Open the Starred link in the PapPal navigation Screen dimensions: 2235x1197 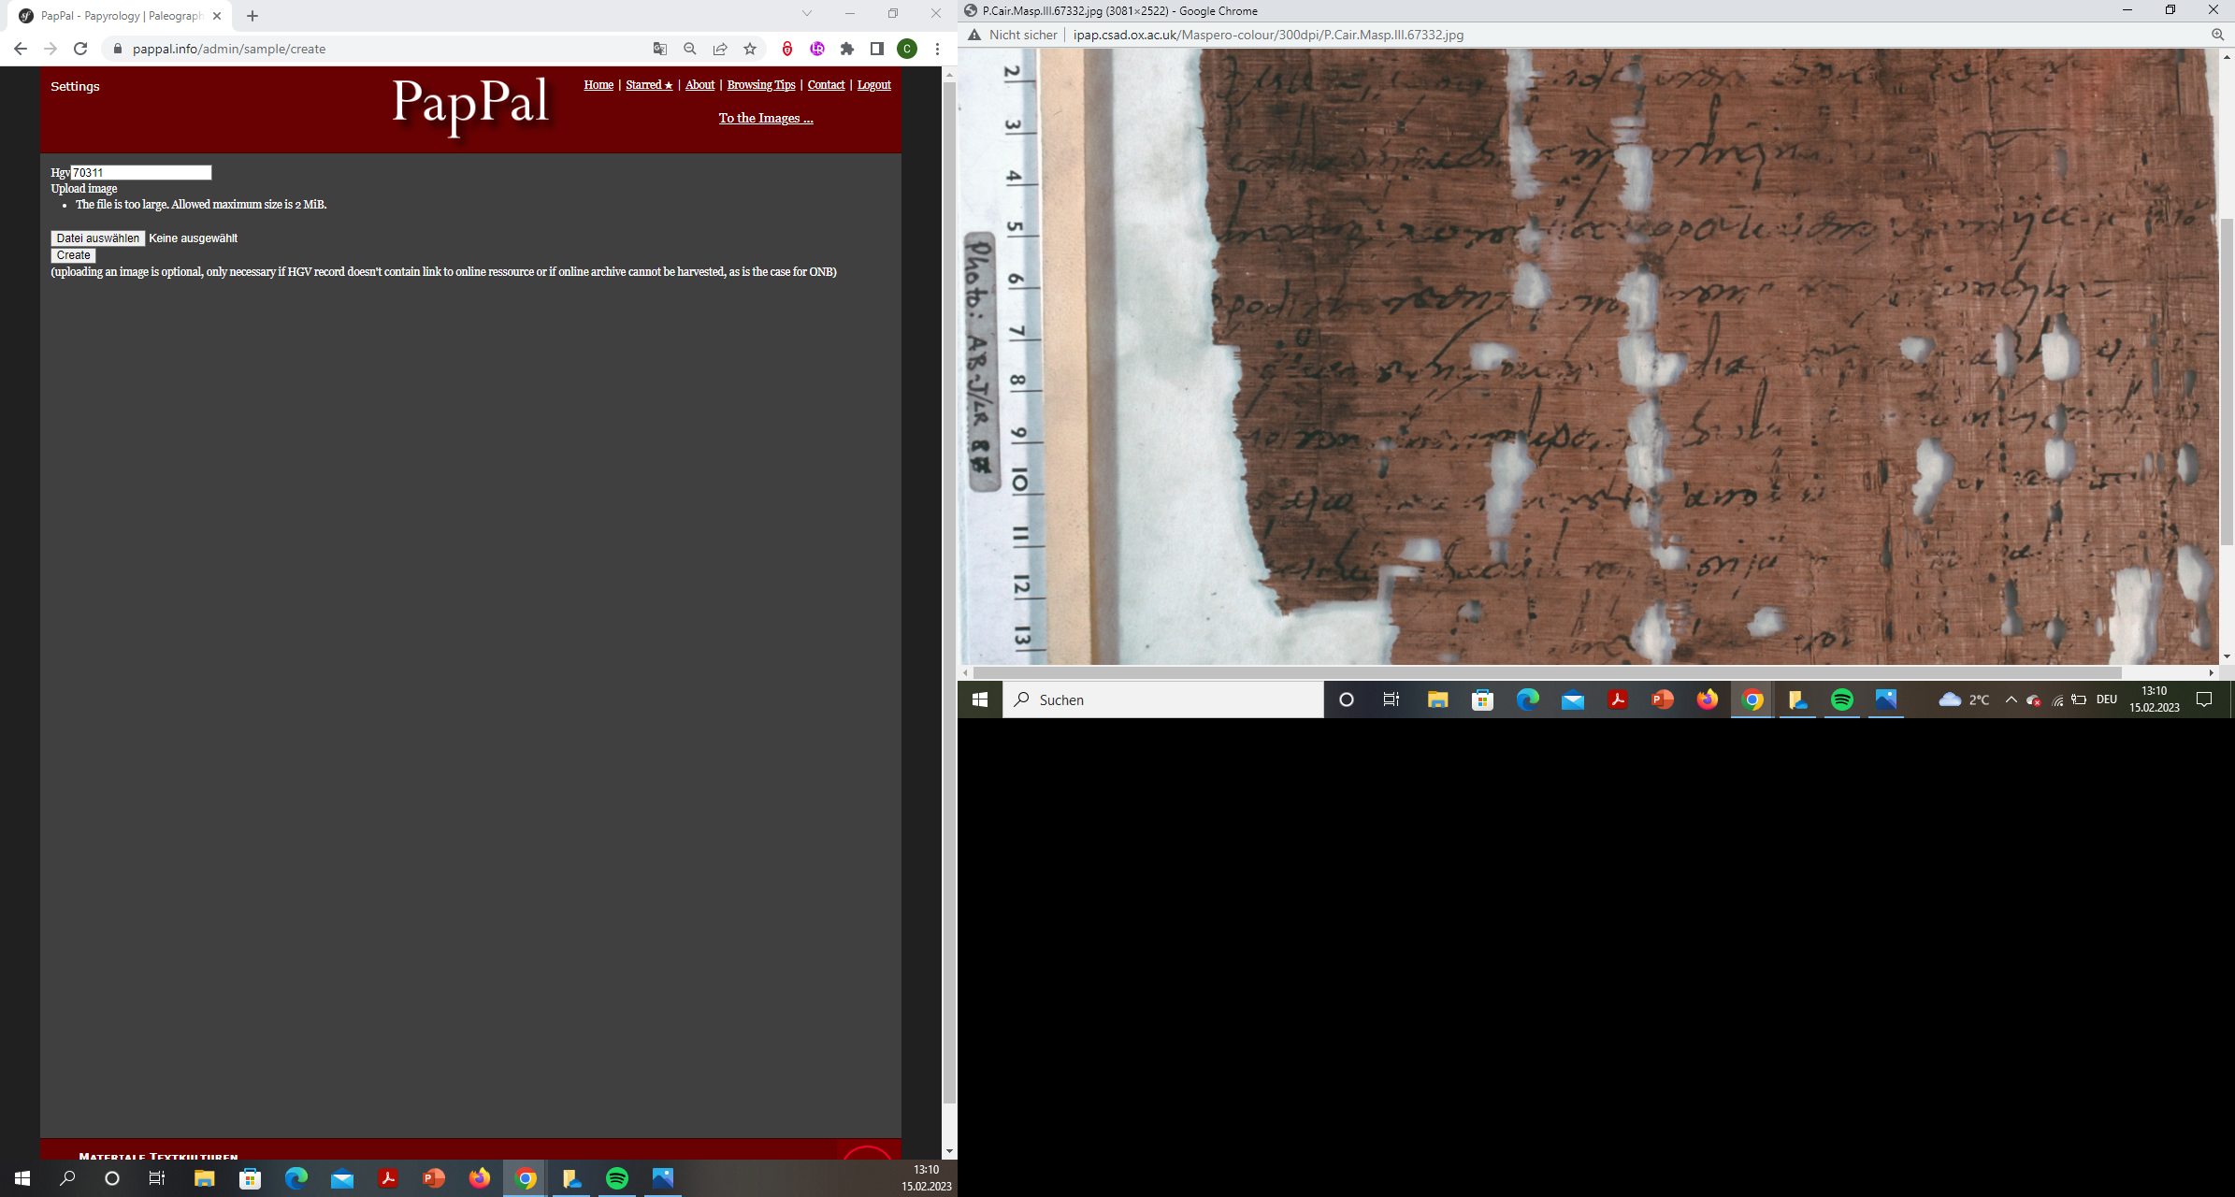[649, 84]
